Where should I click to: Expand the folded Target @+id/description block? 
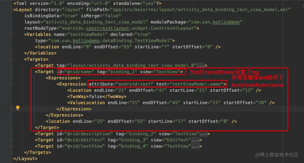tap(11, 134)
